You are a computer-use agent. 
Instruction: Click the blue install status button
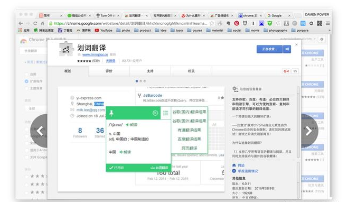269,49
